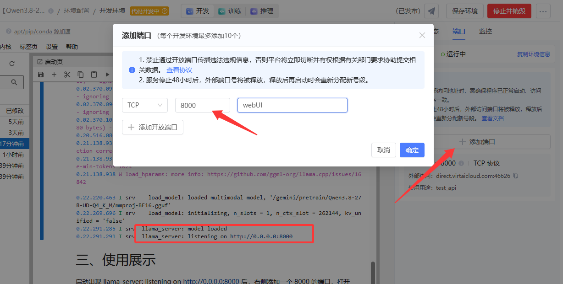Viewport: 563px width, 284px height.
Task: Click help icon on 代码开发中 badge
Action: tap(165, 11)
